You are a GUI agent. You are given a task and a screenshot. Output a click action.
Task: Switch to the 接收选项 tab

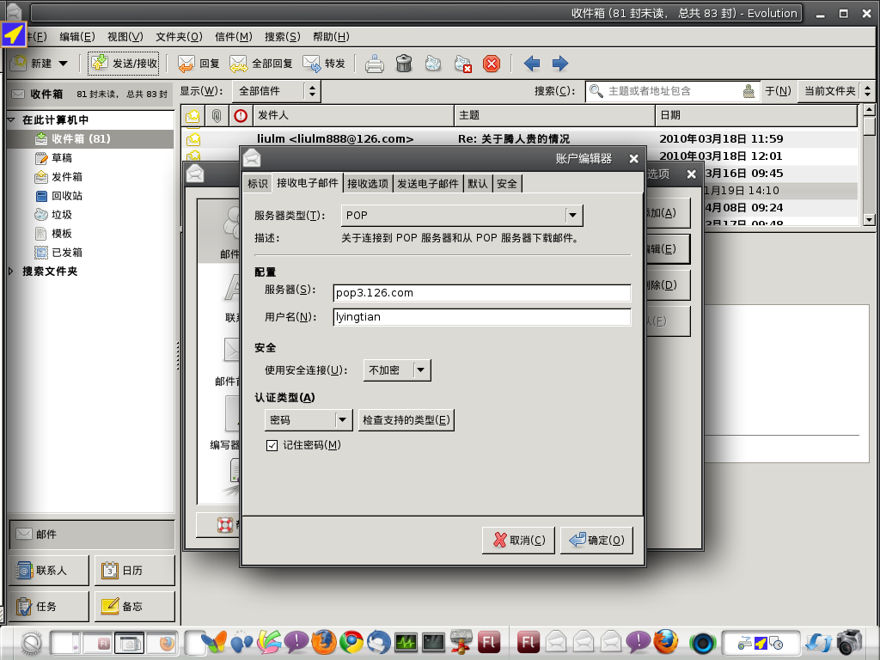(x=368, y=184)
